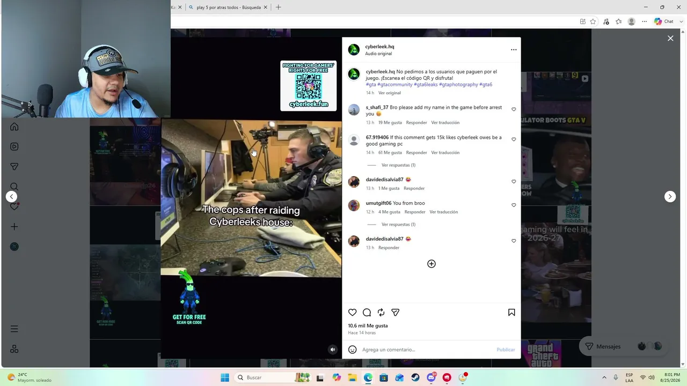The height and width of the screenshot is (386, 687).
Task: Click the Publicar button
Action: click(x=506, y=350)
